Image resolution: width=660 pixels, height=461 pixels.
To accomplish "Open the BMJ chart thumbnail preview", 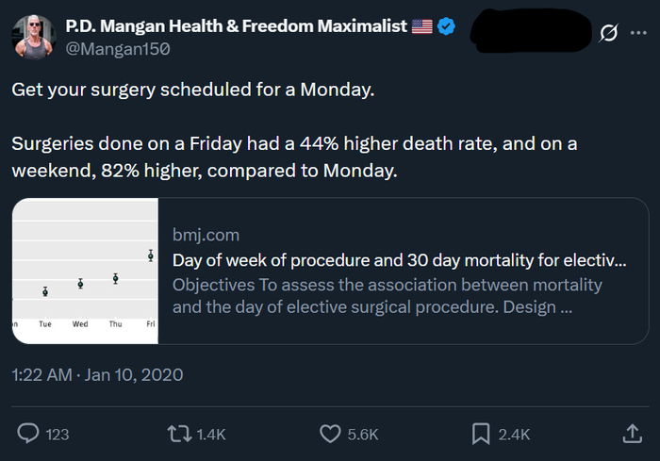I will (86, 271).
